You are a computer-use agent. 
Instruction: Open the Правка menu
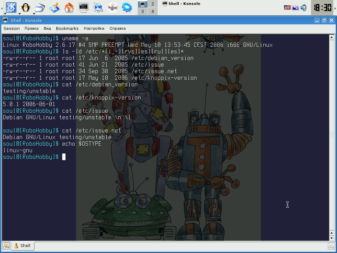click(x=32, y=28)
